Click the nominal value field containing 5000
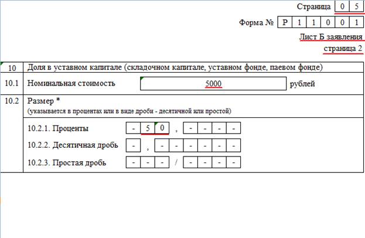This screenshot has width=365, height=238. pos(213,84)
